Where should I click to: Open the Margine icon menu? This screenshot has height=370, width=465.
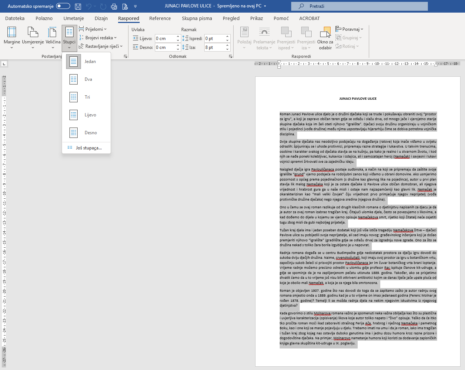(12, 37)
